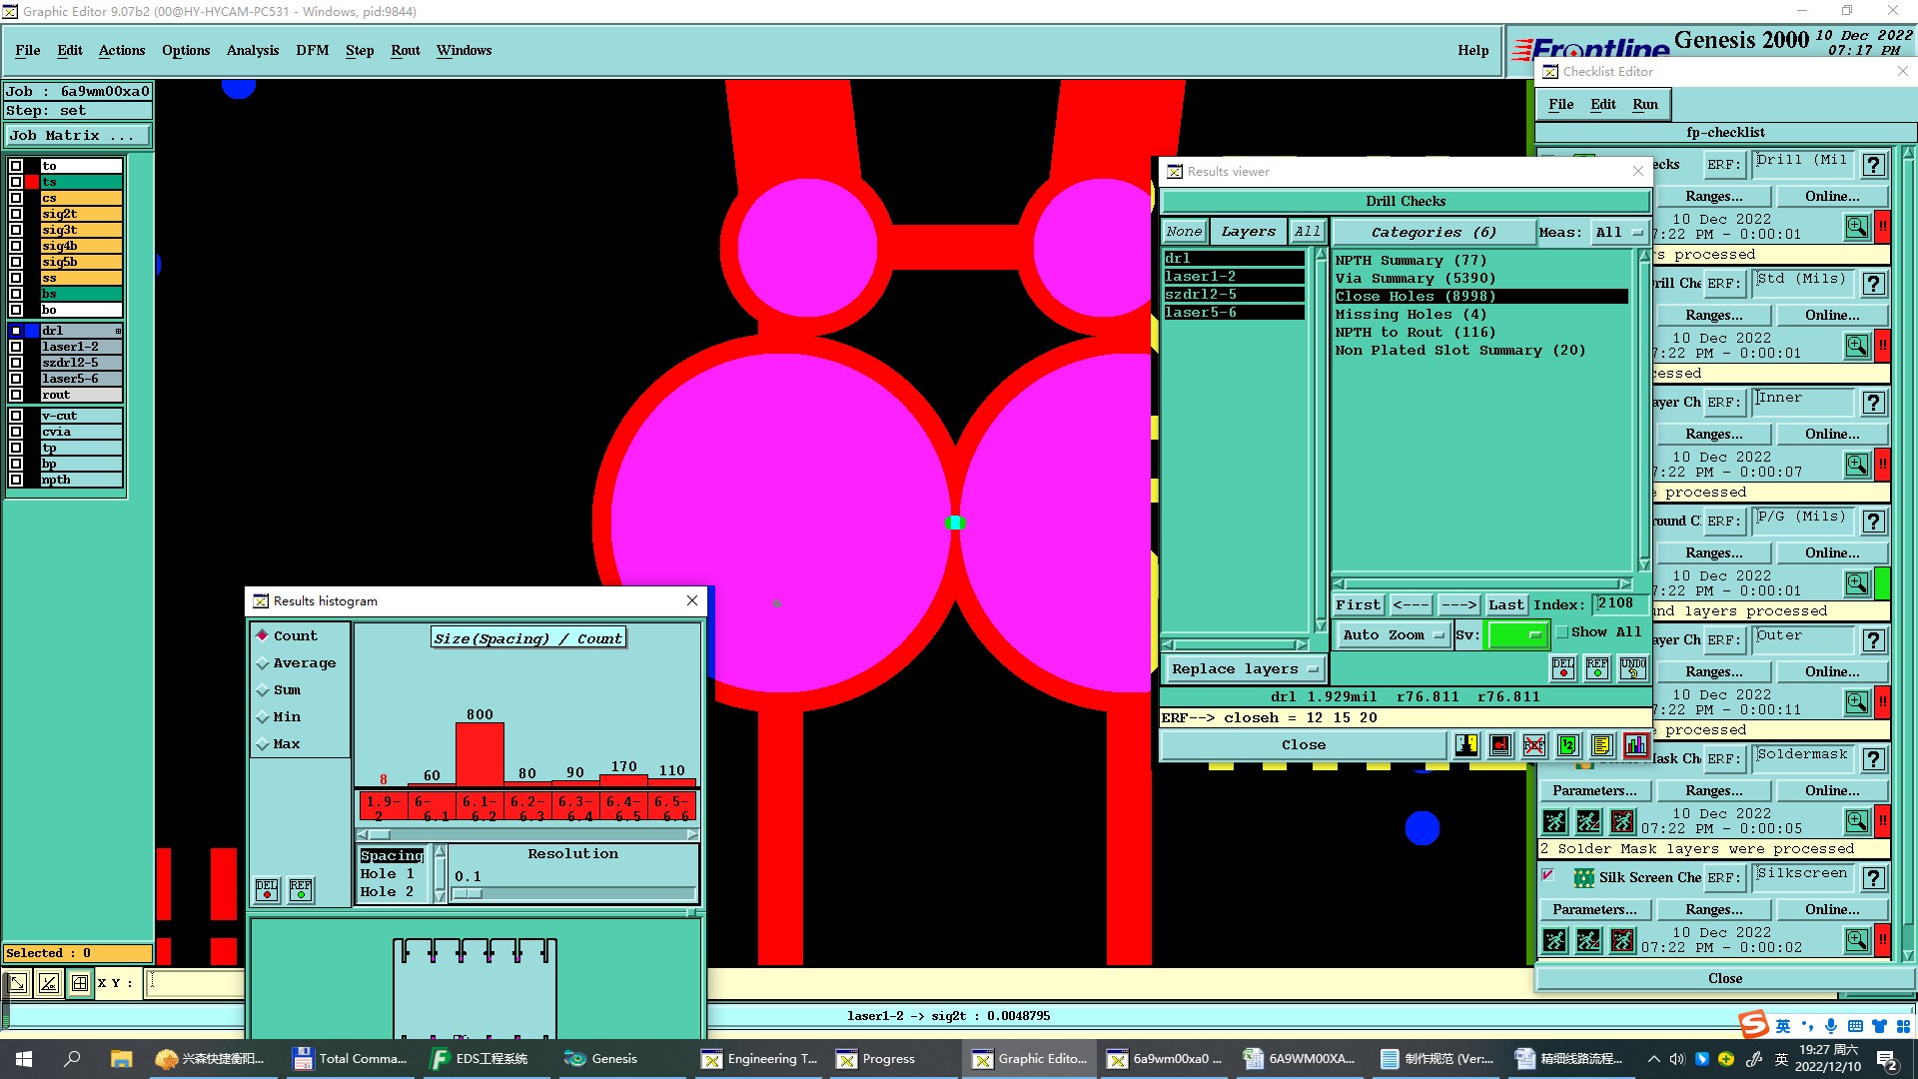Image resolution: width=1918 pixels, height=1079 pixels.
Task: Toggle visibility box for laser1-2 layer
Action: 16,347
